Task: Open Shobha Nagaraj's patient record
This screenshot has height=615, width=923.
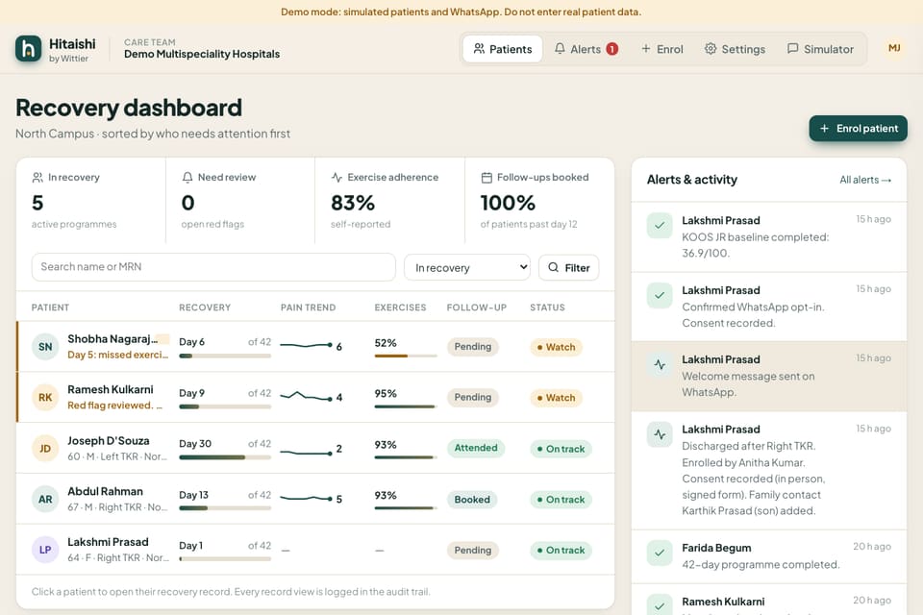Action: [x=315, y=347]
